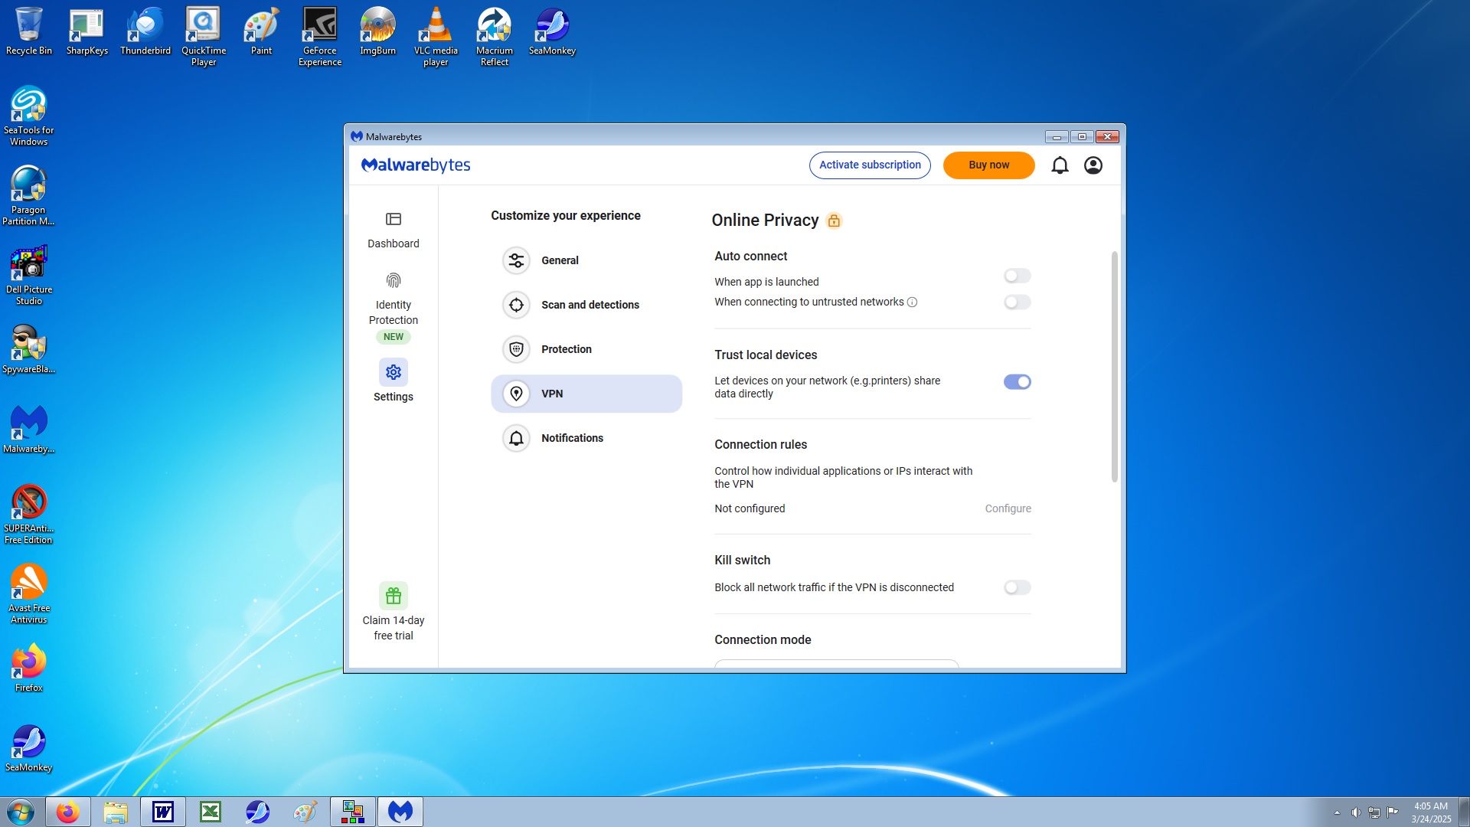Select SUPERAntiSpyware Free Edition desktop icon
Viewport: 1470px width, 827px height.
[x=29, y=515]
